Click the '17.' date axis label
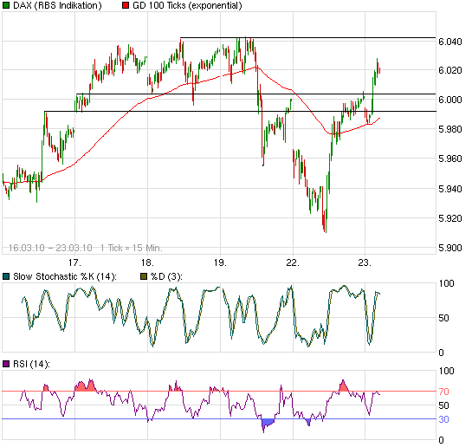The image size is (472, 447). (x=74, y=262)
